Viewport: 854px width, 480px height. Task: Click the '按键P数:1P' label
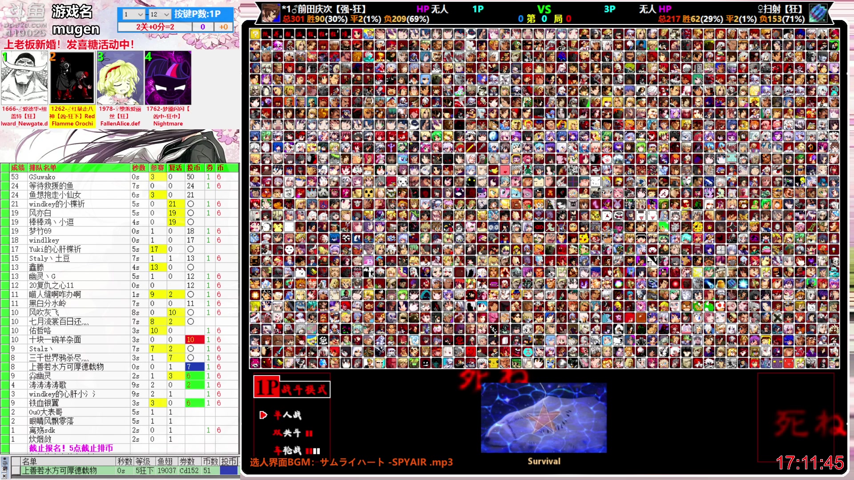pos(197,14)
